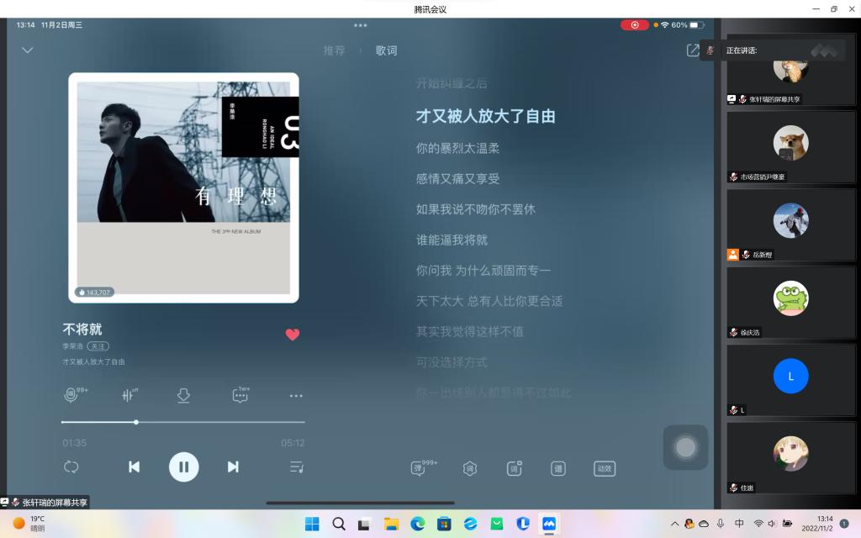Open the hexagon 词 lyric poster icon
This screenshot has height=538, width=861.
coord(470,468)
